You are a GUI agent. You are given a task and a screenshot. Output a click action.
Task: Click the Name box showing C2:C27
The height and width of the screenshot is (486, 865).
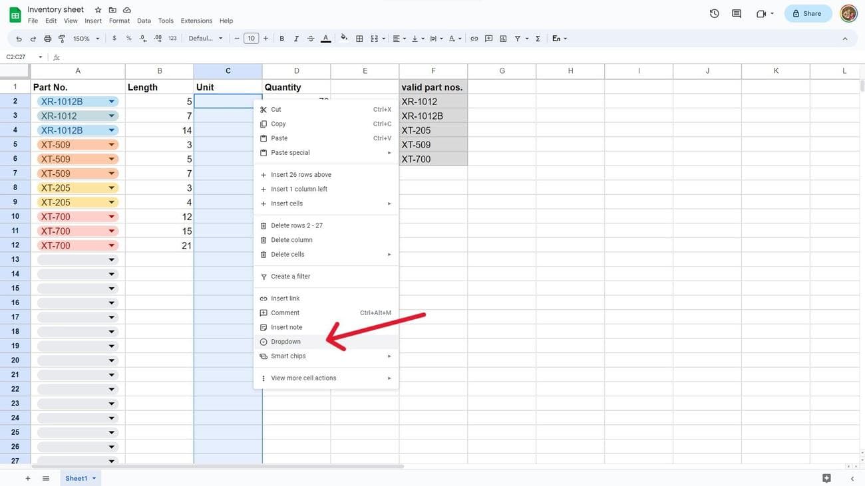(20, 57)
